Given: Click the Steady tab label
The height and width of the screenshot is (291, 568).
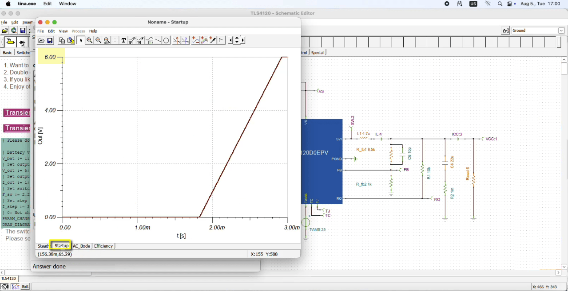Looking at the screenshot, I should (43, 246).
